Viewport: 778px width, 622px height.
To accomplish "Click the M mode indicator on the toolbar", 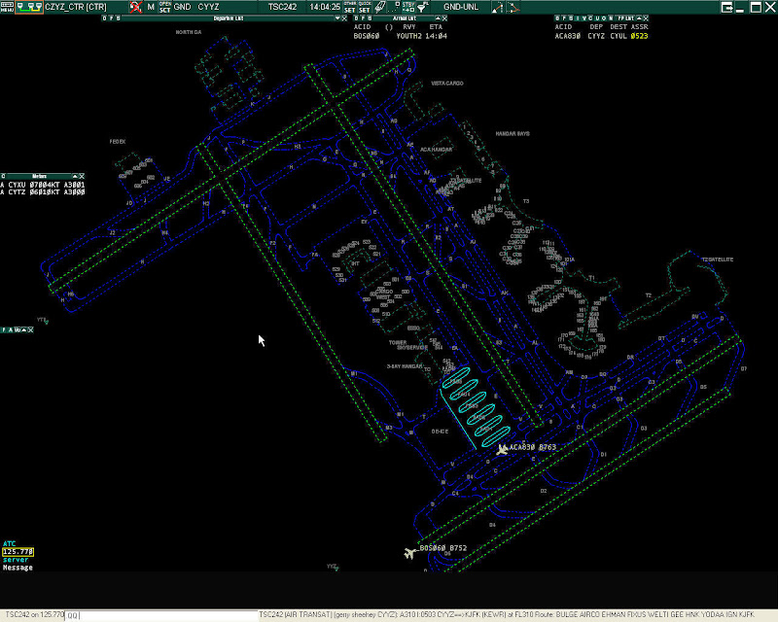I will (x=152, y=7).
